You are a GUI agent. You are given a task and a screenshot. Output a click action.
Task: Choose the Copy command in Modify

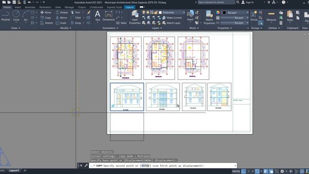coord(46,18)
